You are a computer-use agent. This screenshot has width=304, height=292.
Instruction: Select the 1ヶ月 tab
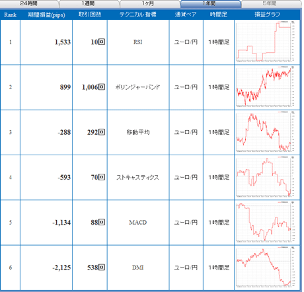(150, 3)
